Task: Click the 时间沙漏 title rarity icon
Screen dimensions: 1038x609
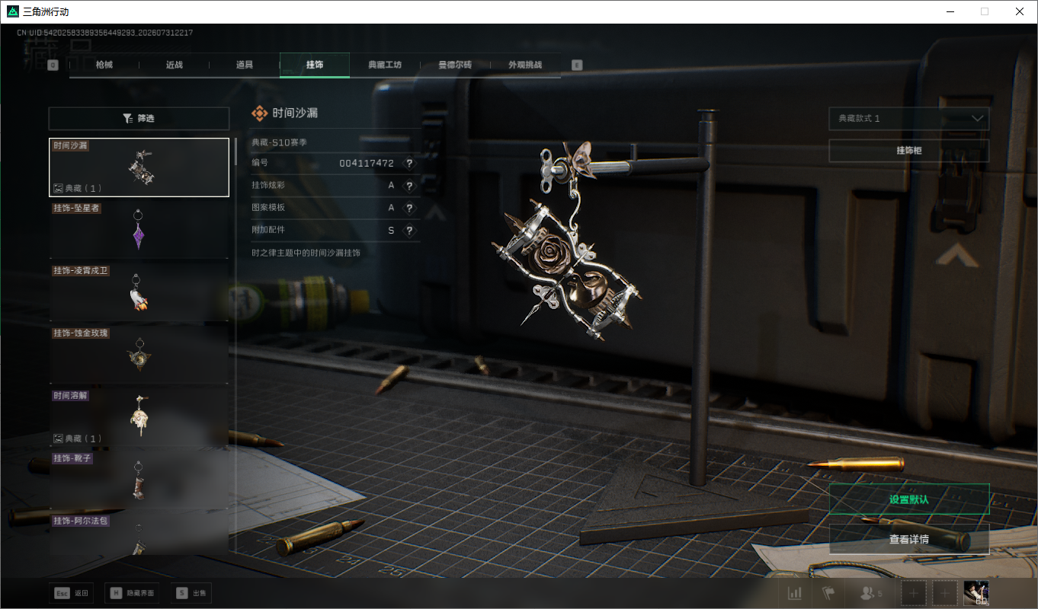Action: pos(260,113)
